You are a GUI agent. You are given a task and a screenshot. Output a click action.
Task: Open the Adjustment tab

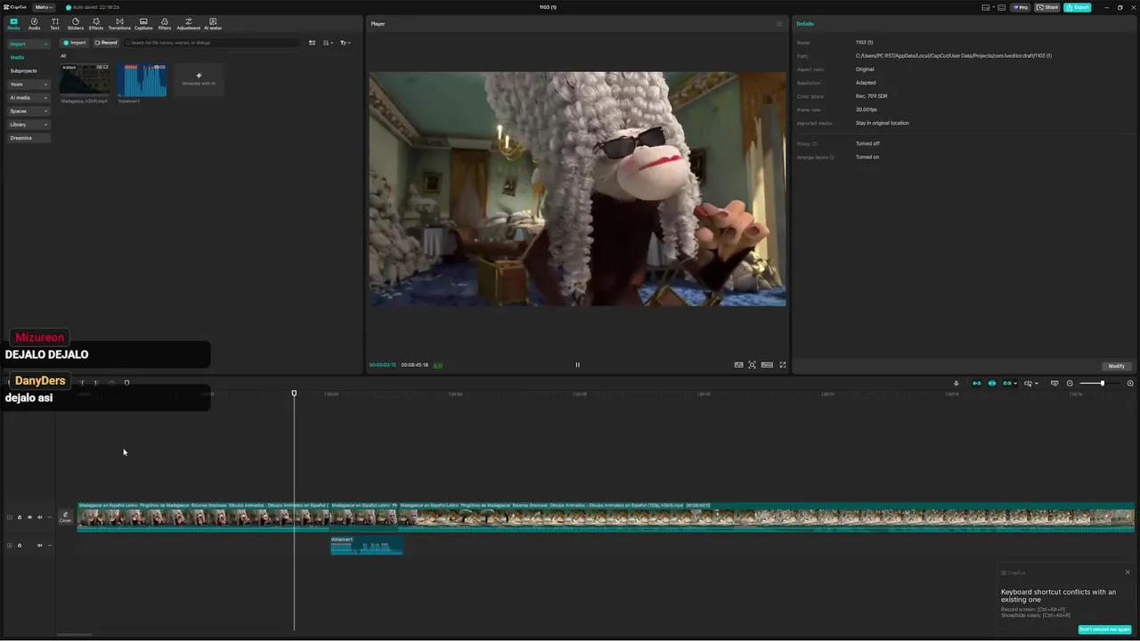point(188,24)
